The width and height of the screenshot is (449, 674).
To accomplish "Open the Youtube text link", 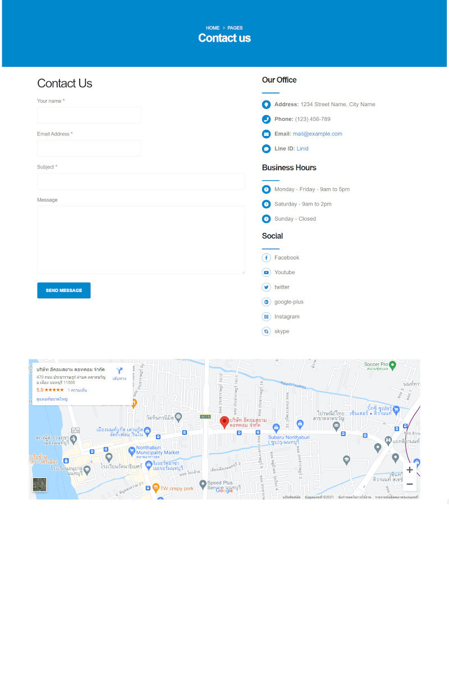I will [285, 272].
